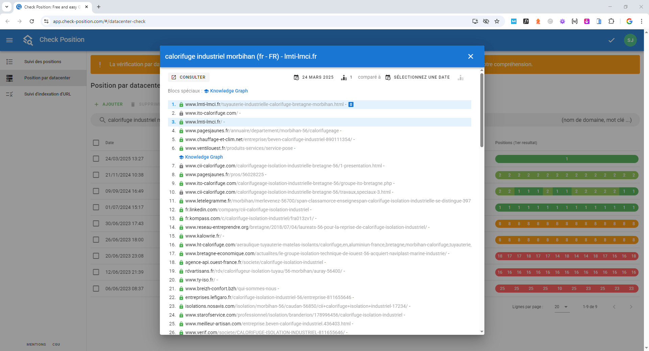
Task: Open result 20 www.ty-iso.fr link
Action: (200, 280)
